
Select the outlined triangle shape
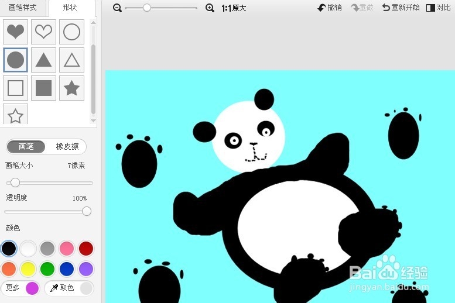tap(71, 60)
